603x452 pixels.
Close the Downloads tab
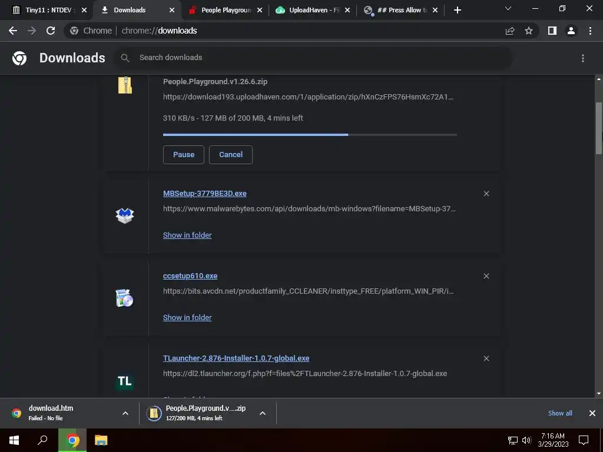pos(172,11)
